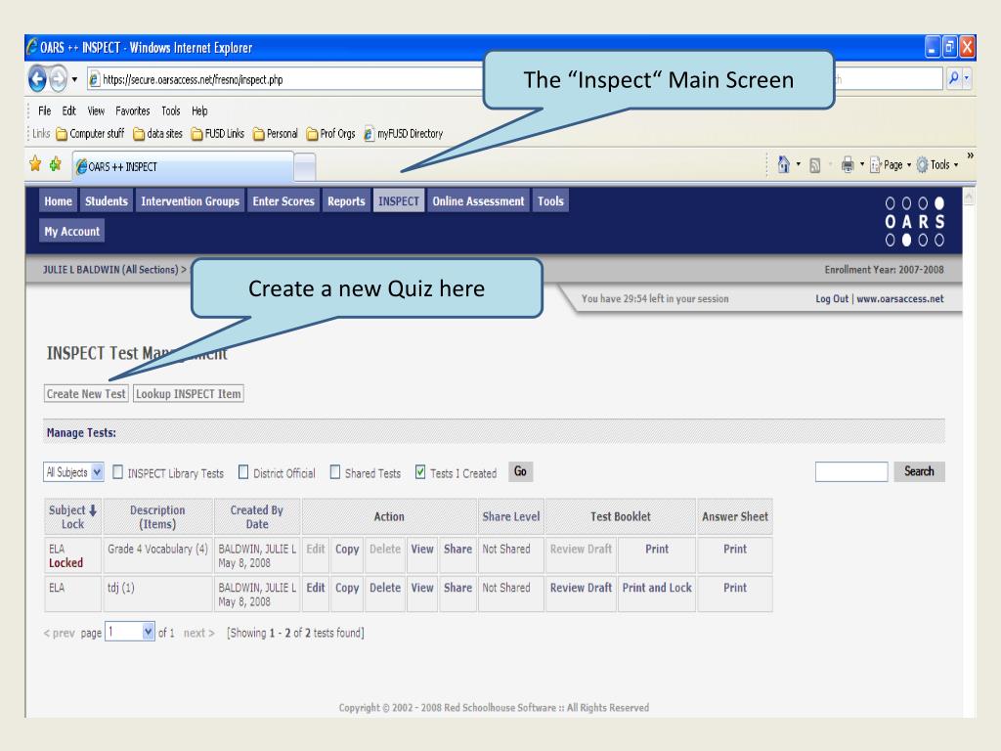Click the RSS feeds icon
The image size is (1001, 751).
pos(814,165)
